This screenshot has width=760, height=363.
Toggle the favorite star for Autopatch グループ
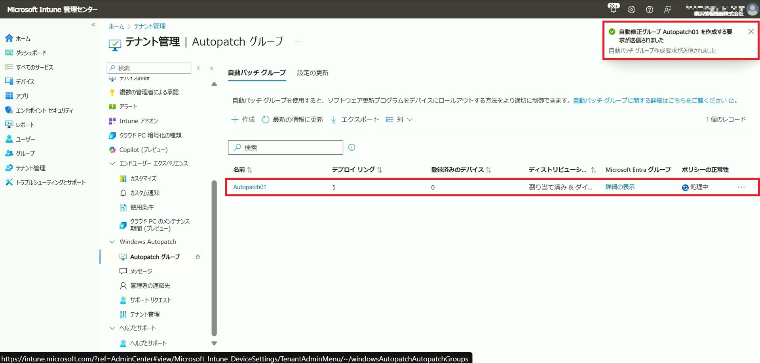pos(198,257)
